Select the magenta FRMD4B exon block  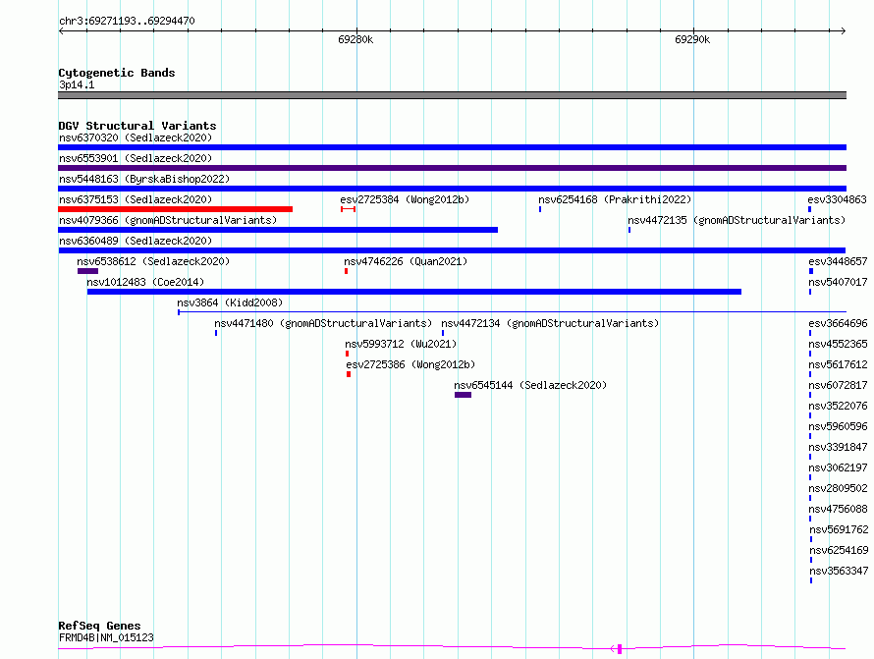click(x=620, y=649)
